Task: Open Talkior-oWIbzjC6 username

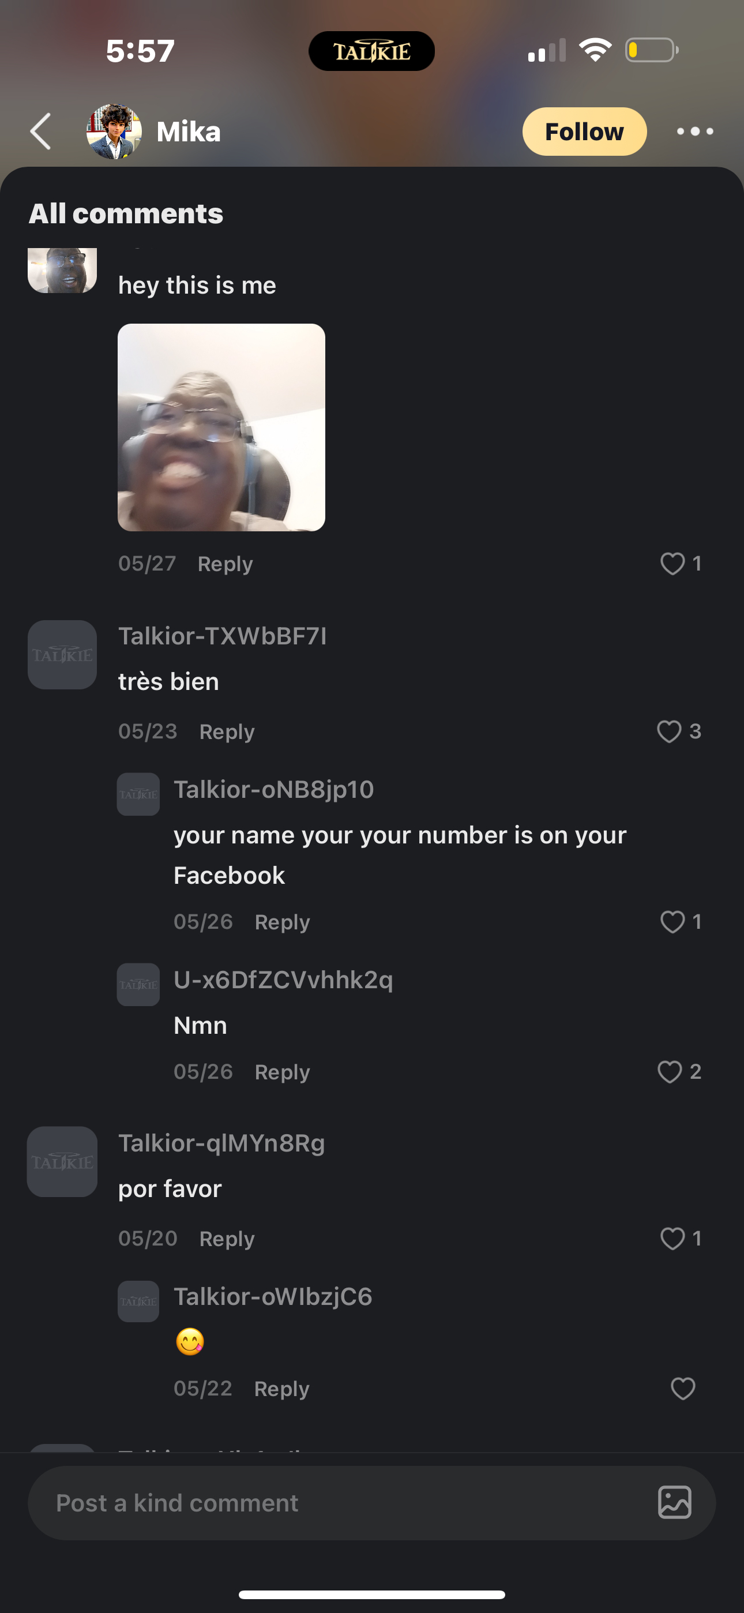Action: [x=272, y=1297]
